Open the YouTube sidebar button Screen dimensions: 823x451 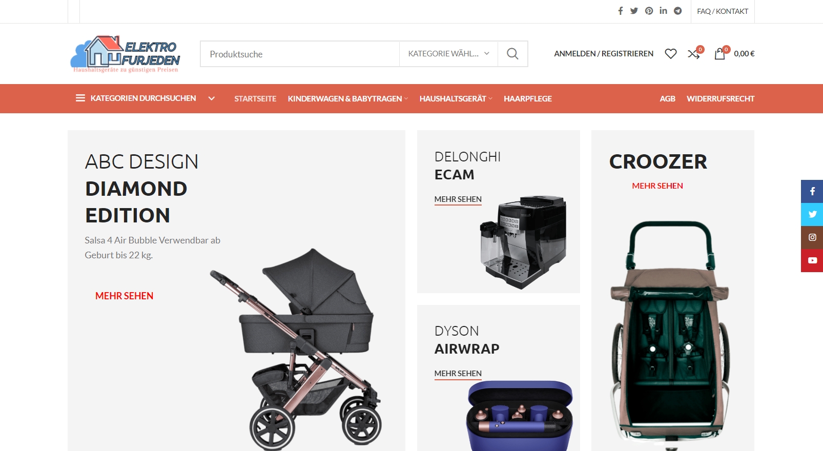coord(812,260)
